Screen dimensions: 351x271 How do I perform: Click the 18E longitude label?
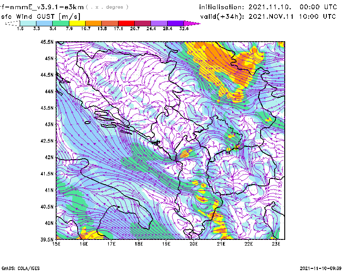[x=139, y=244]
